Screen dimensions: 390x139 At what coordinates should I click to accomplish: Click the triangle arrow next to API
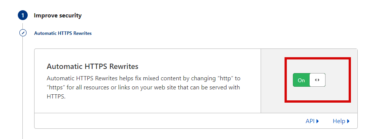(x=318, y=121)
